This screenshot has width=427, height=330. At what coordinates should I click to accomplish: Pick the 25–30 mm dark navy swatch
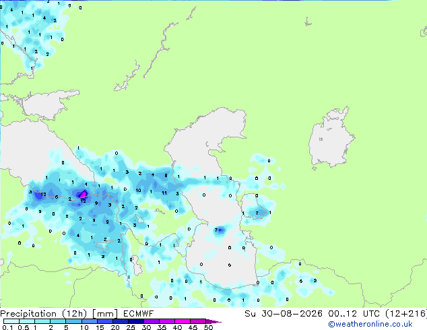tap(135, 321)
